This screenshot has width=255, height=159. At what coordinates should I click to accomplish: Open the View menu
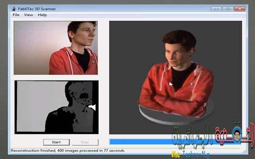click(28, 15)
